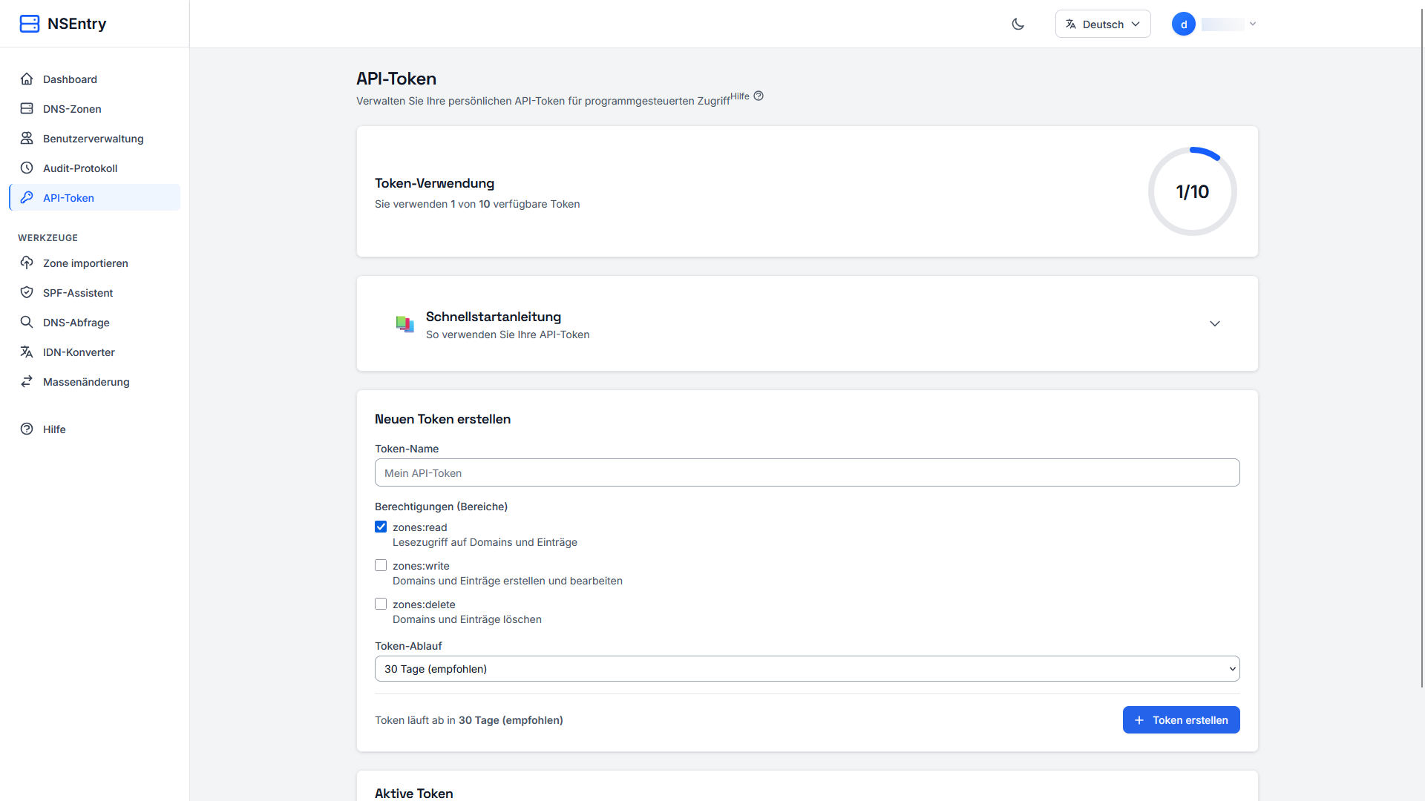Click the Schnellstartanleitung books icon
Viewport: 1425px width, 801px height.
tap(404, 324)
